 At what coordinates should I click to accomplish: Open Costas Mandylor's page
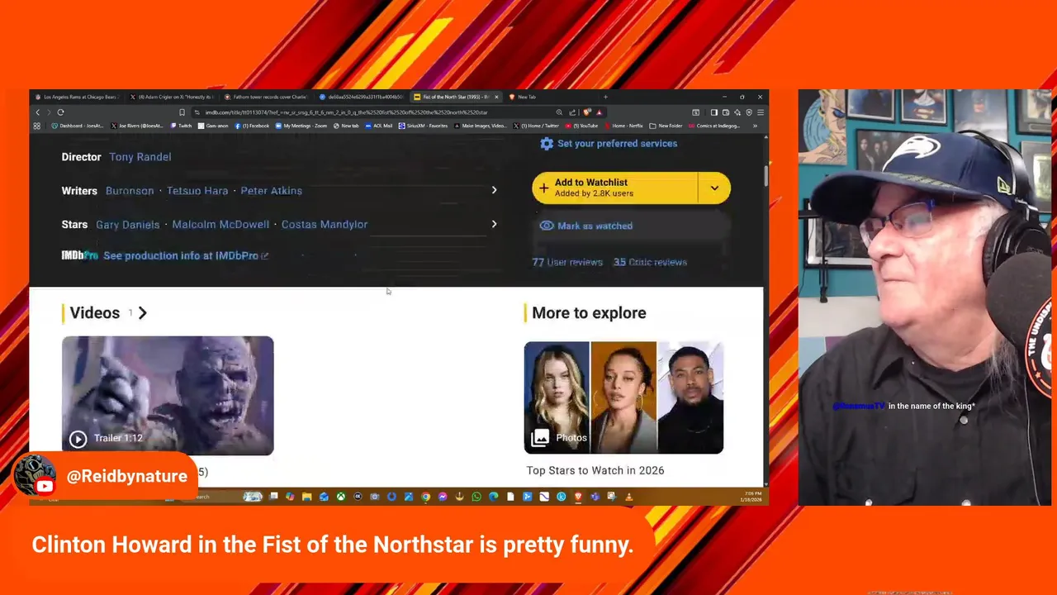[325, 225]
